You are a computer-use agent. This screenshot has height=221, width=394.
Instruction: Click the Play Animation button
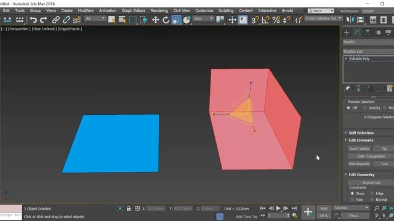click(x=278, y=208)
